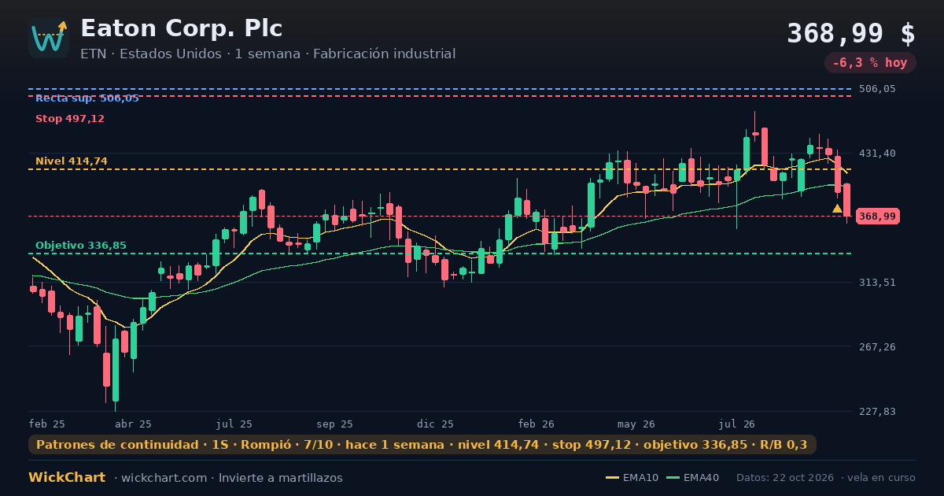The image size is (944, 496).
Task: Click the WickChart logo icon
Action: click(49, 38)
